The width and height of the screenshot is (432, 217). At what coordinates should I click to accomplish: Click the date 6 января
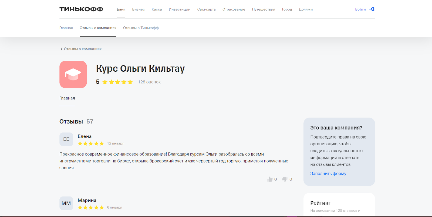115,207
